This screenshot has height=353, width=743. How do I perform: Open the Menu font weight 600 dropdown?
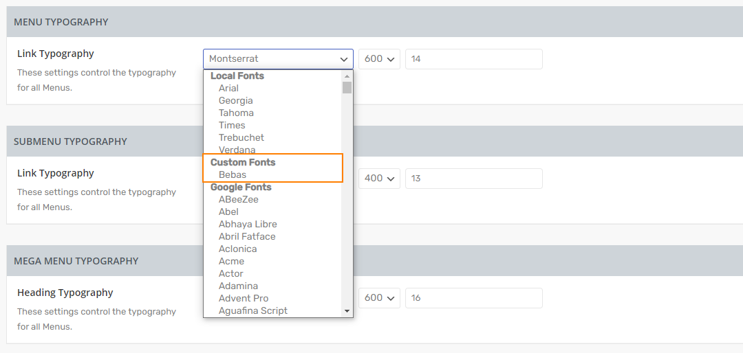tap(379, 59)
